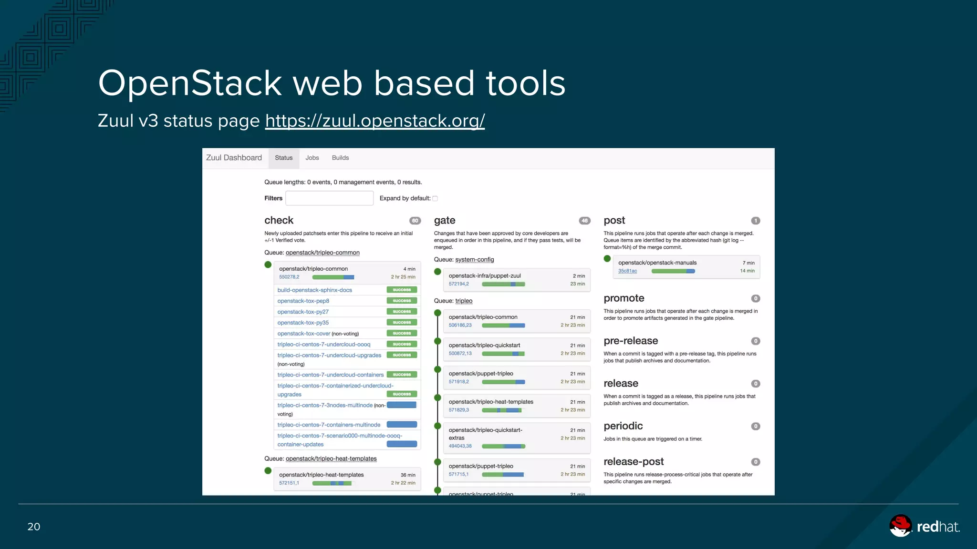This screenshot has height=549, width=977.
Task: Open change number 506186,23
Action: click(460, 325)
